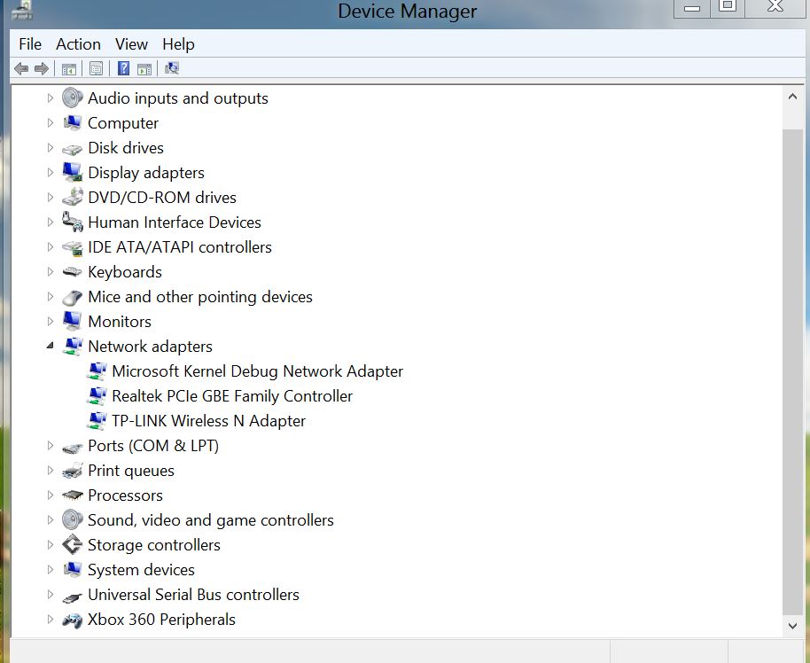Select Realtek PCIe GBE Family Controller

(232, 396)
